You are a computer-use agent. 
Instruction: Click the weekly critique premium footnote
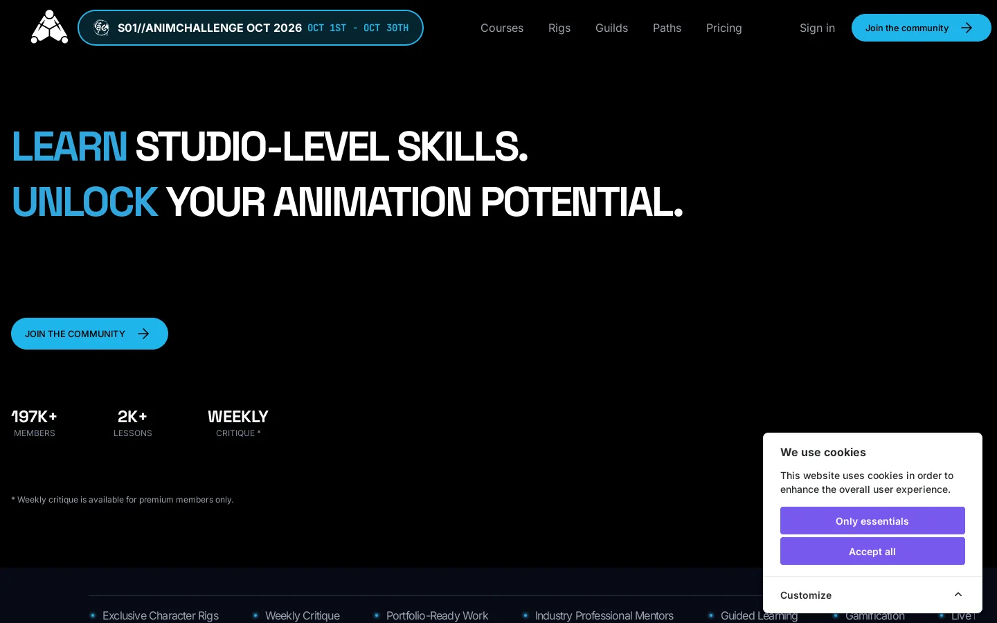coord(123,500)
